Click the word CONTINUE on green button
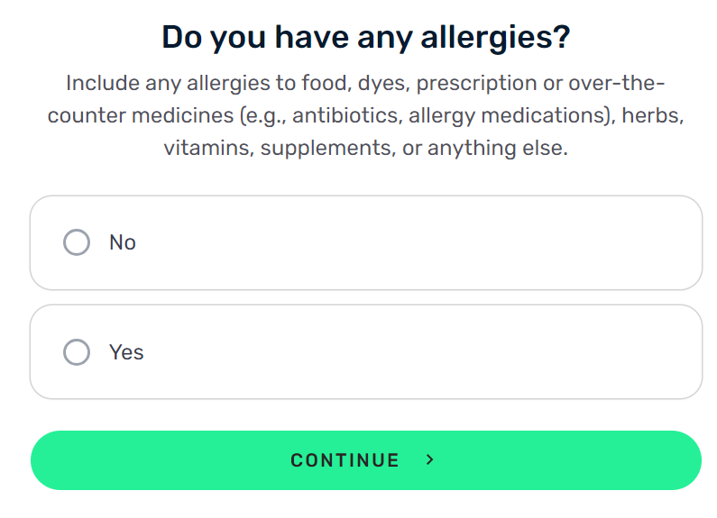The height and width of the screenshot is (518, 717). click(x=345, y=460)
